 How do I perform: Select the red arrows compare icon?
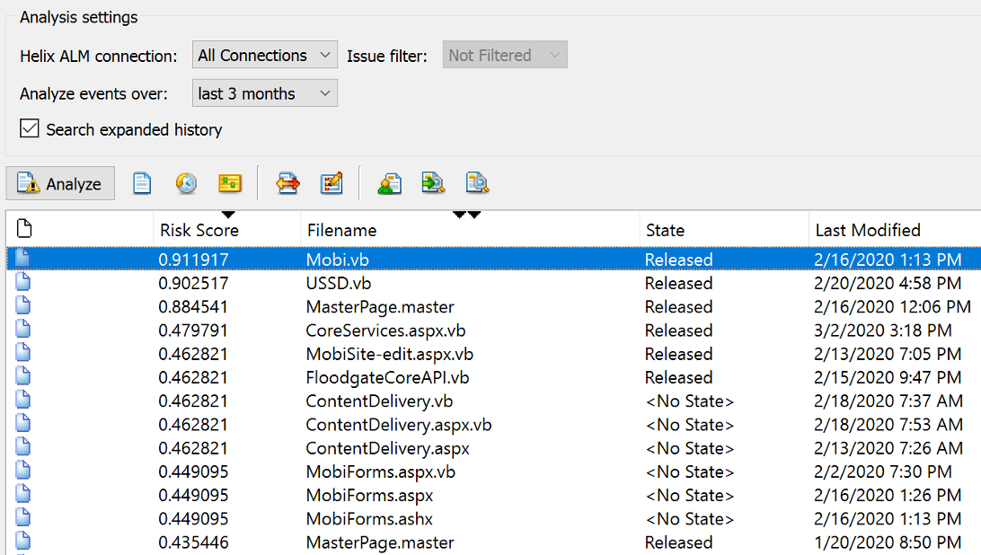click(287, 182)
